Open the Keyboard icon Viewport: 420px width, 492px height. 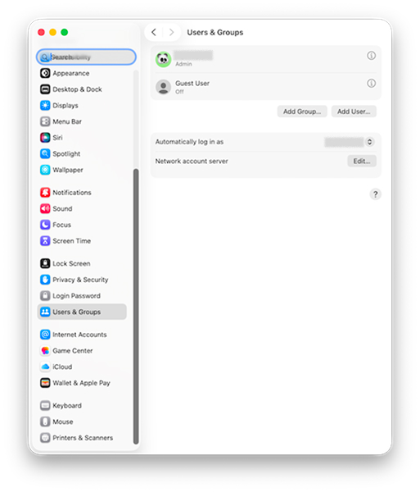point(45,405)
